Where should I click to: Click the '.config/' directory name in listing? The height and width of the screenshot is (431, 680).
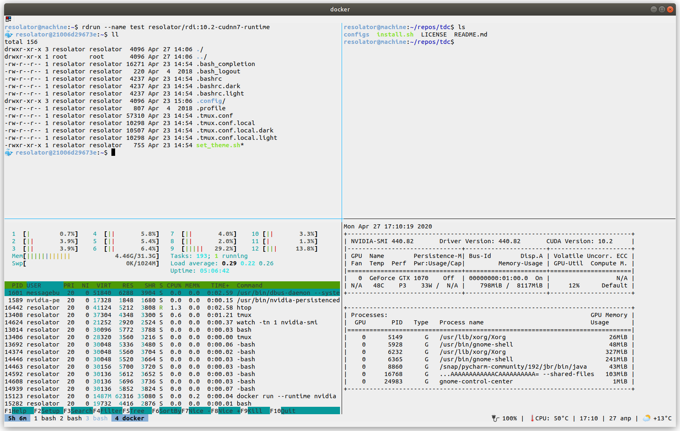point(211,101)
